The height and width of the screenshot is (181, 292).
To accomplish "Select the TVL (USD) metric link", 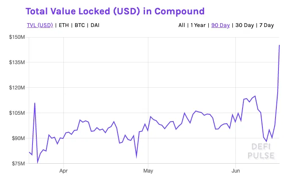I will point(40,25).
